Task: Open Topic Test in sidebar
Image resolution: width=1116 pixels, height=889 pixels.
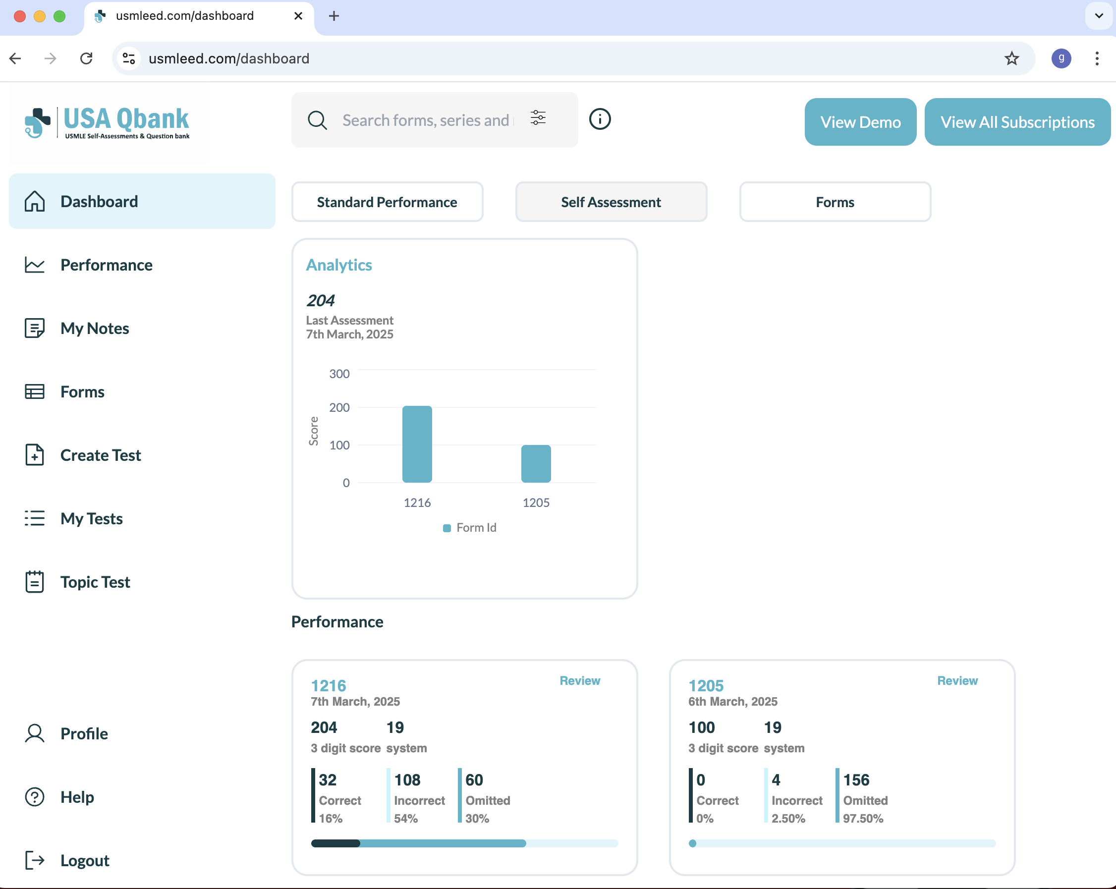Action: (x=77, y=582)
